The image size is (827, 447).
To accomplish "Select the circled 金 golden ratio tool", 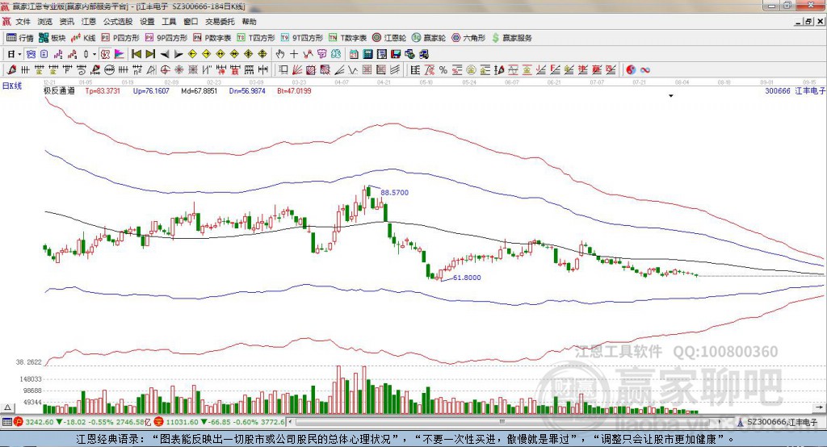I will tap(471, 69).
